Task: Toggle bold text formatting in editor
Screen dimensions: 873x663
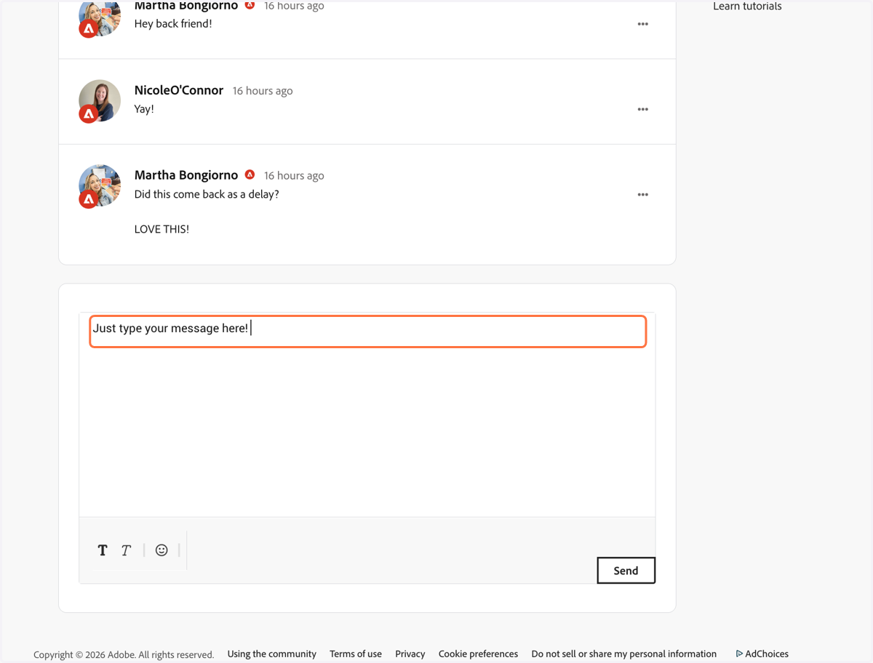Action: coord(103,550)
